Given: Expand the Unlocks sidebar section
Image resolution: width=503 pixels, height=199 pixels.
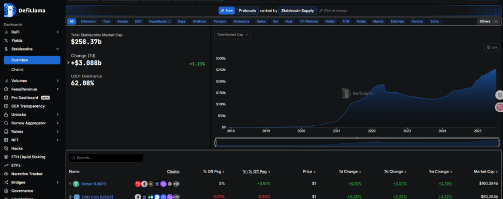Looking at the screenshot, I should (57, 114).
